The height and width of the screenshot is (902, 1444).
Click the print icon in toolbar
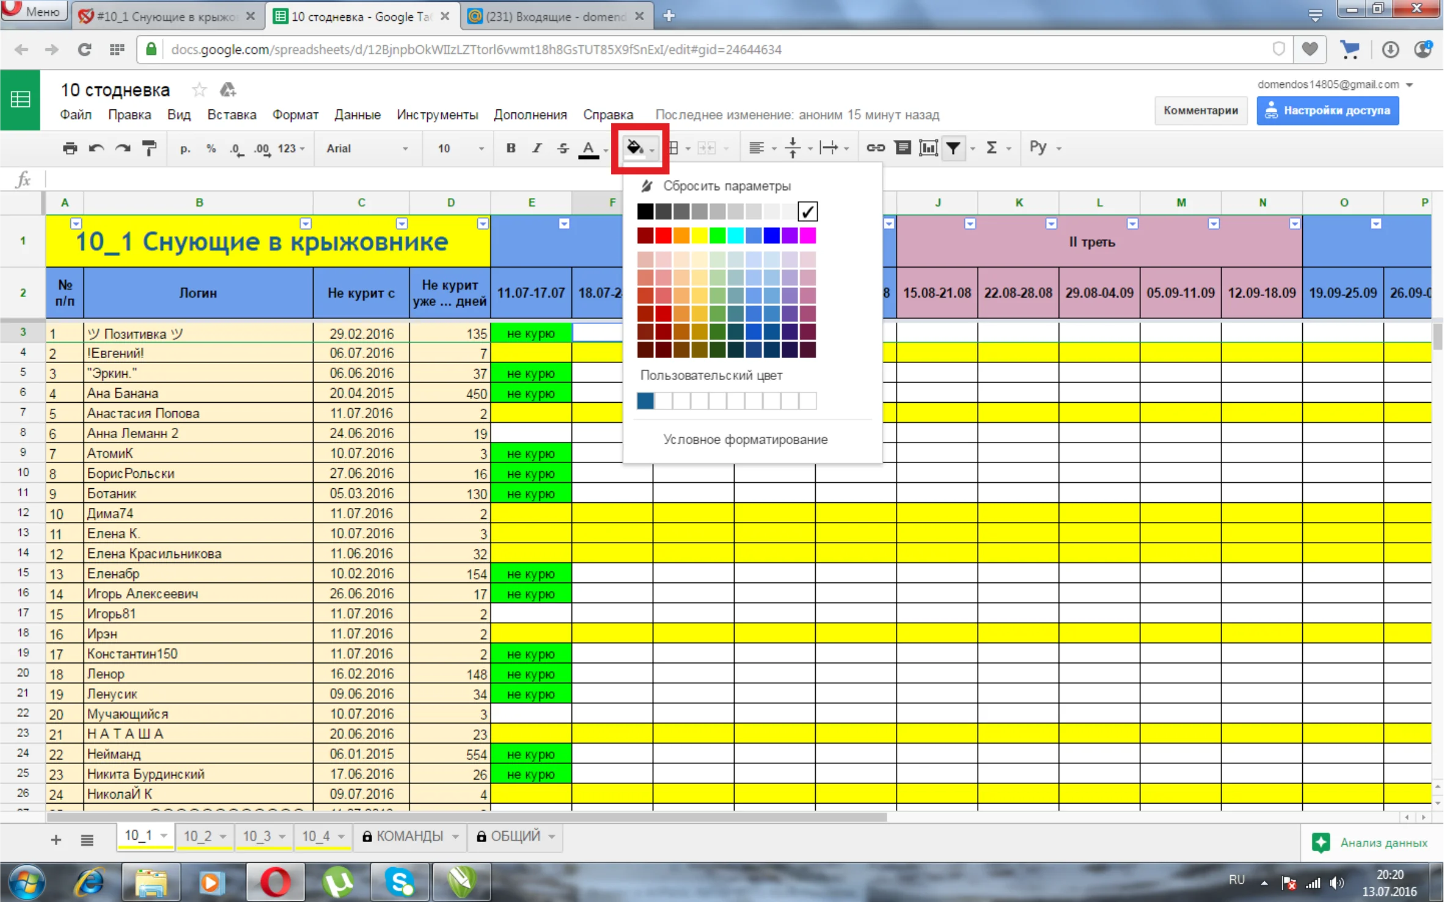click(70, 148)
